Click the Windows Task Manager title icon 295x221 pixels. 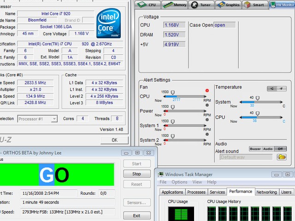pos(160,174)
